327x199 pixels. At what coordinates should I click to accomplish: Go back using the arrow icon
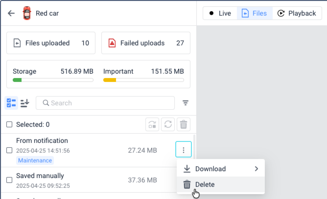pos(11,13)
